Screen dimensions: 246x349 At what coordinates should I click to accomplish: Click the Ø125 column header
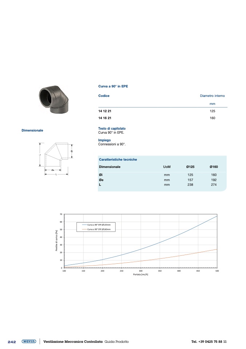(190, 167)
